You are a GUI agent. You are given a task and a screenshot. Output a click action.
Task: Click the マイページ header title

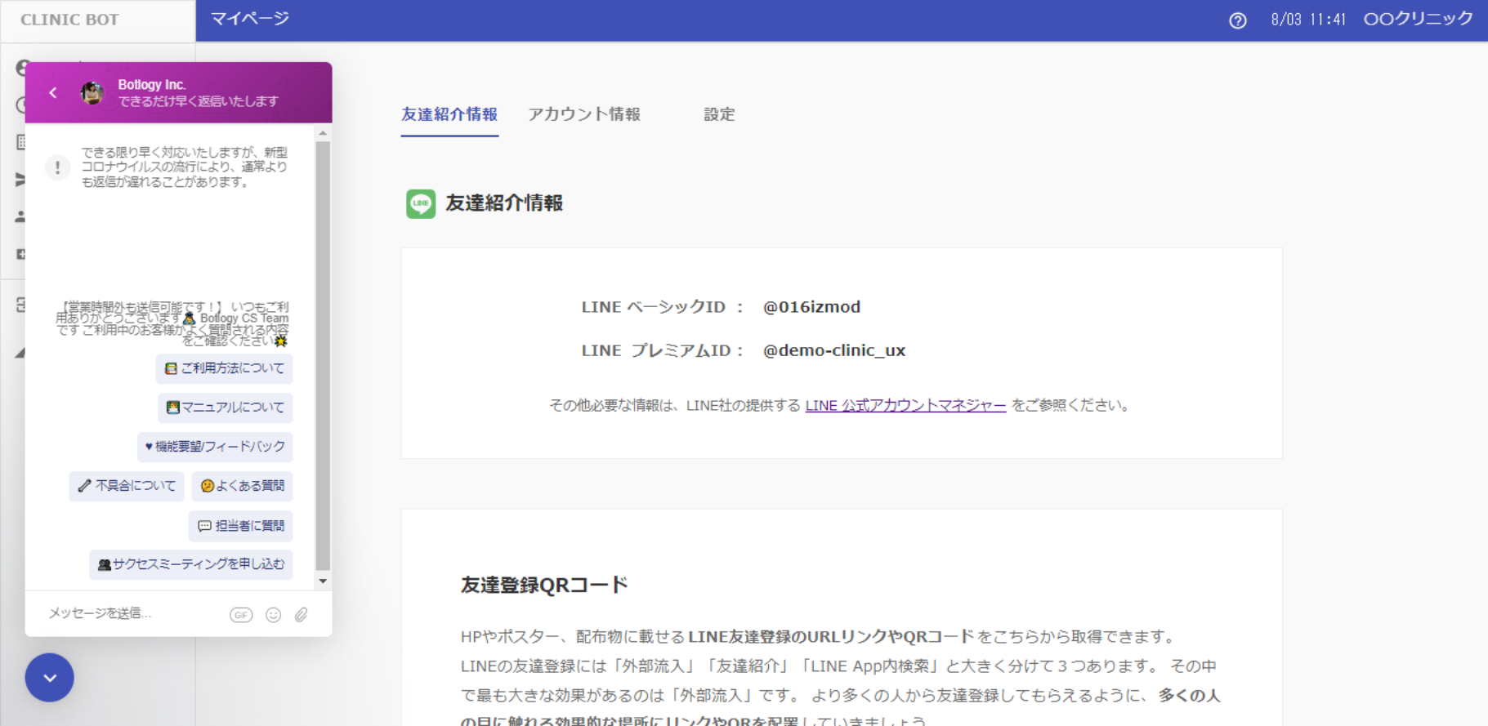[250, 19]
